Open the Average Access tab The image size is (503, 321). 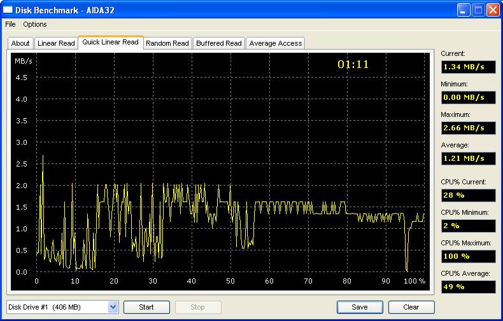pos(276,43)
